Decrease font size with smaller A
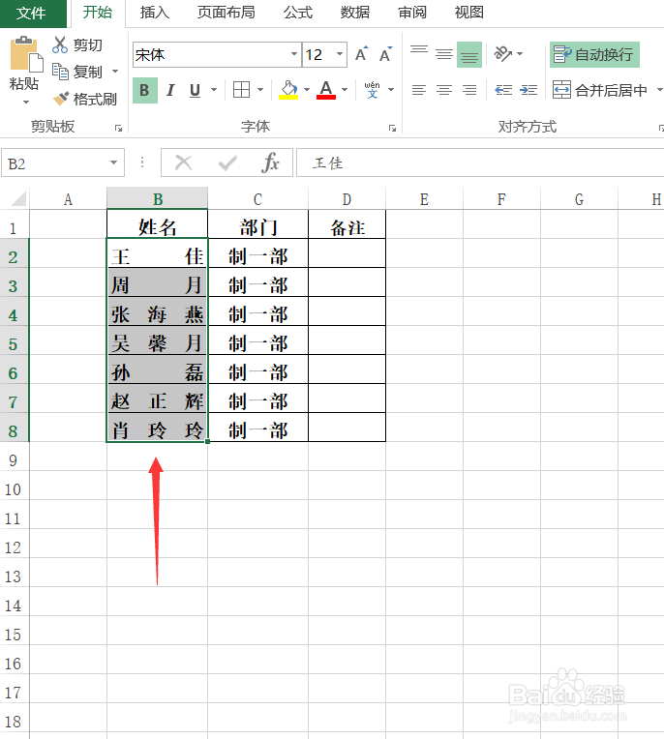The width and height of the screenshot is (664, 739). [386, 54]
